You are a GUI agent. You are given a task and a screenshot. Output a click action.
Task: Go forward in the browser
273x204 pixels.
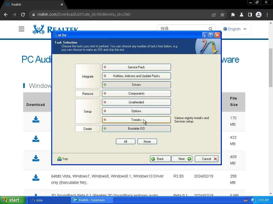(14, 15)
